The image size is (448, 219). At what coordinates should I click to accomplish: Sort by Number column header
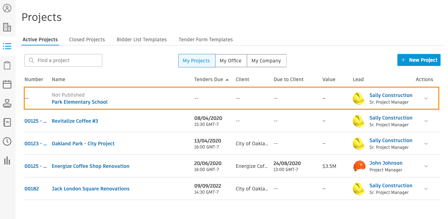[x=34, y=79]
